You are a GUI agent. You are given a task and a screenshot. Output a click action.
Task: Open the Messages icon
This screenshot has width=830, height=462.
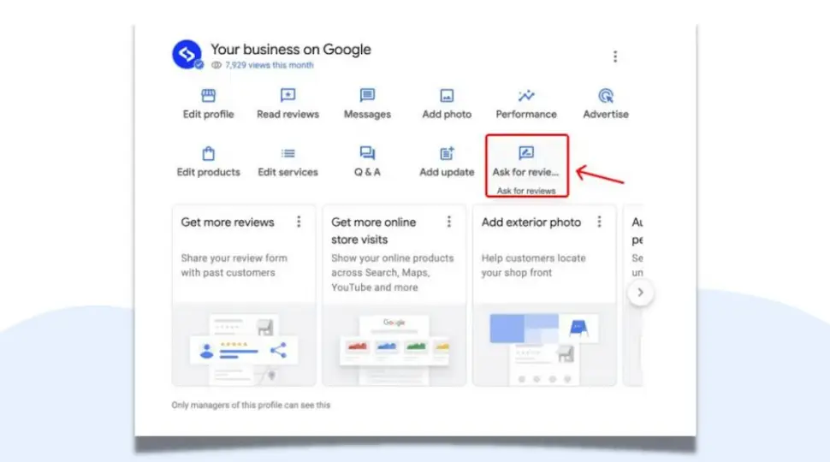pos(367,95)
